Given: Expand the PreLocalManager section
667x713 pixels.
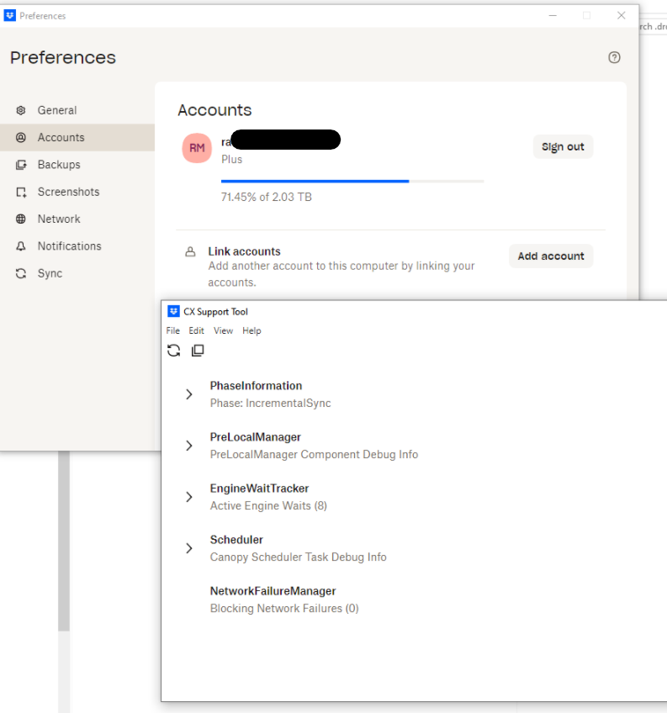Looking at the screenshot, I should 189,446.
